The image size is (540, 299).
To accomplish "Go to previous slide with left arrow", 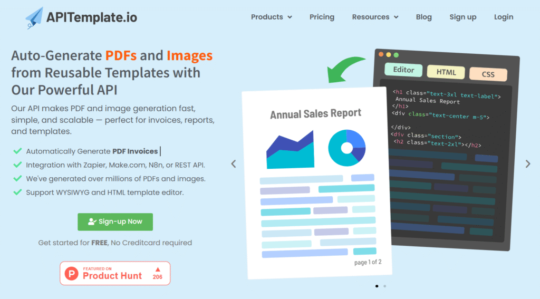I will pos(234,164).
